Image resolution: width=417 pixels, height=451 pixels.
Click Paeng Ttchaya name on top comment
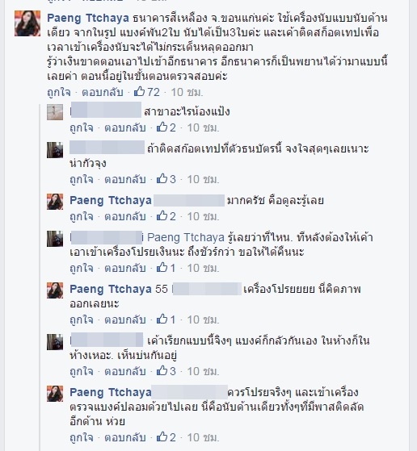pyautogui.click(x=88, y=18)
